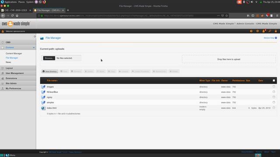Viewport: 280px width, 157px height.
Task: Click the Menu button in bottom panel
Action: [10, 155]
